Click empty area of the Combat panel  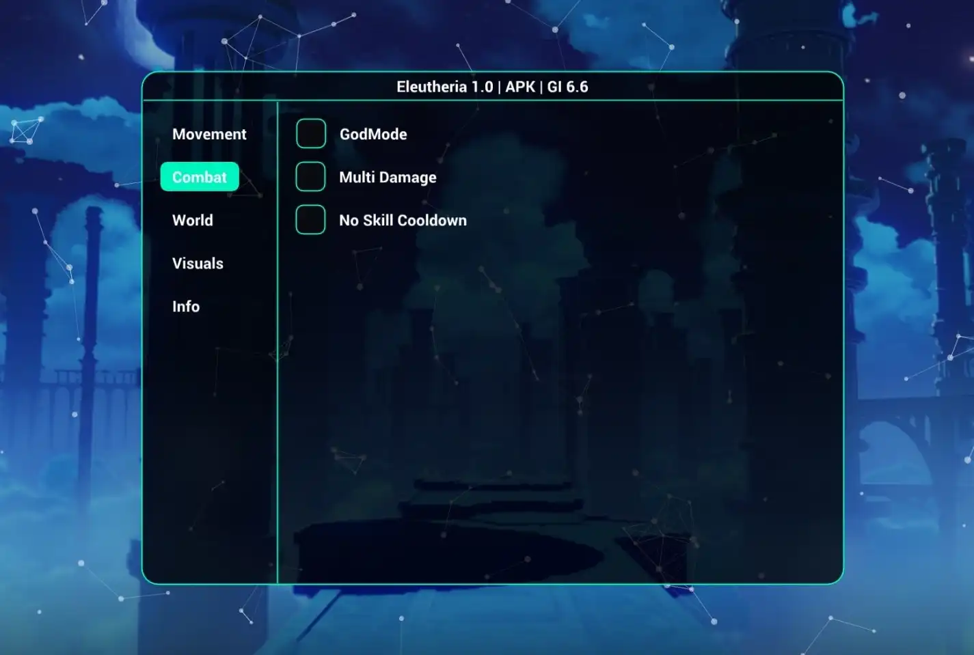tap(560, 410)
